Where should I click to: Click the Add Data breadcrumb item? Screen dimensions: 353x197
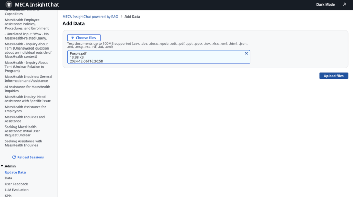pos(132,17)
